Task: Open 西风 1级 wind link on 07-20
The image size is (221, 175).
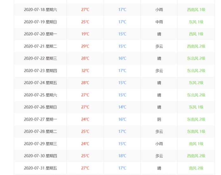Action: 196,34
